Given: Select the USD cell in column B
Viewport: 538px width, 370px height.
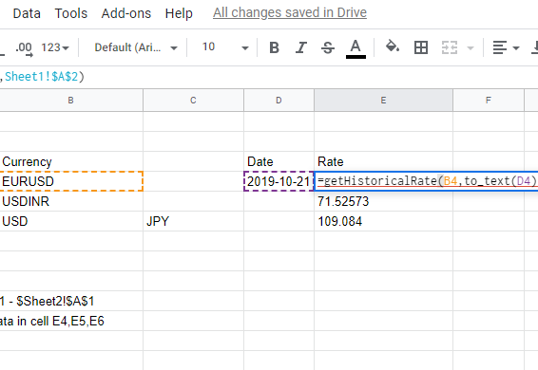Looking at the screenshot, I should [71, 221].
